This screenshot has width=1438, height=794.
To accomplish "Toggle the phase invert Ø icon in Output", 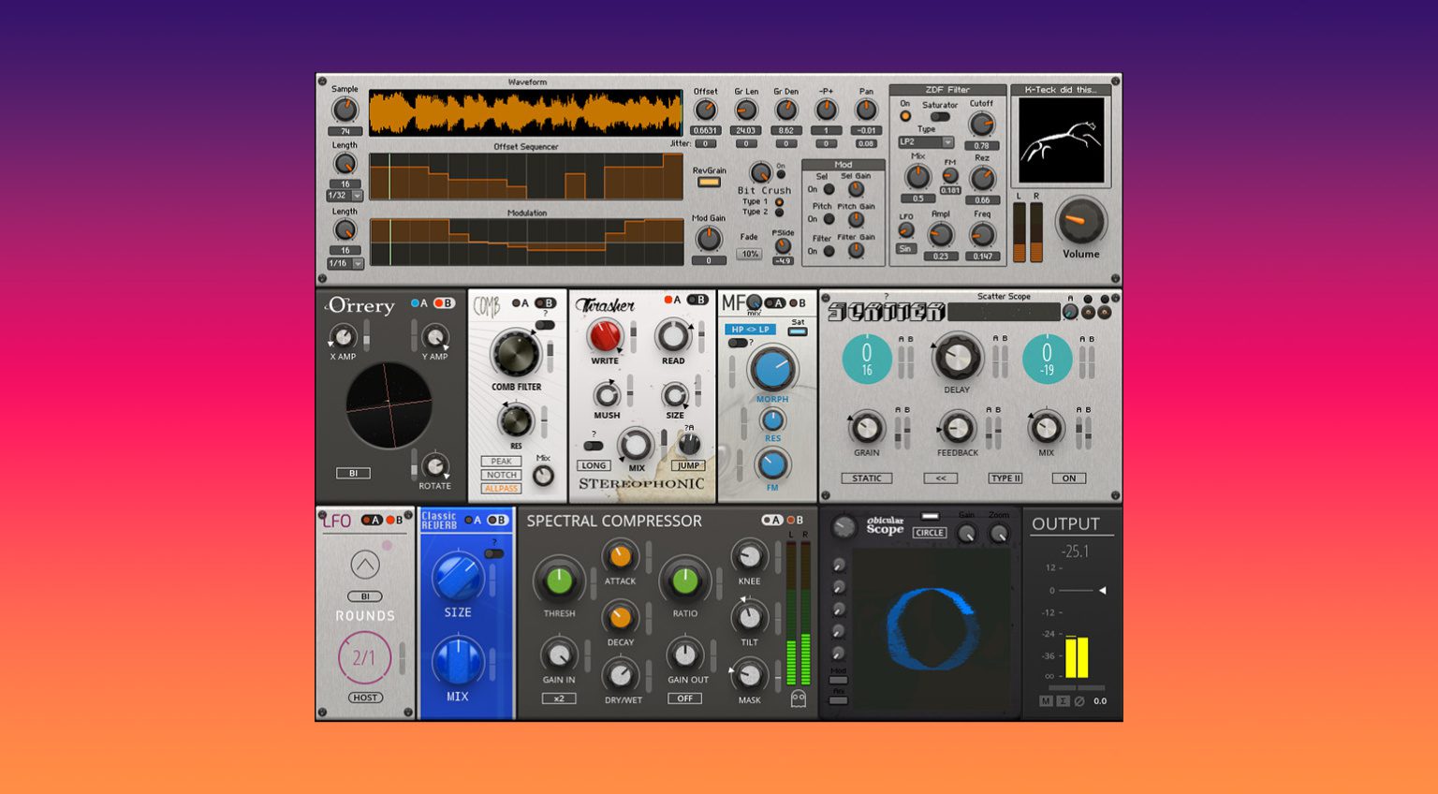I will click(1079, 700).
